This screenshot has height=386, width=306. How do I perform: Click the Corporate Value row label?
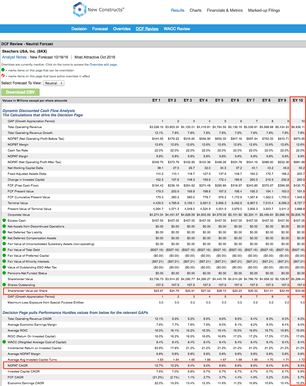(19, 215)
